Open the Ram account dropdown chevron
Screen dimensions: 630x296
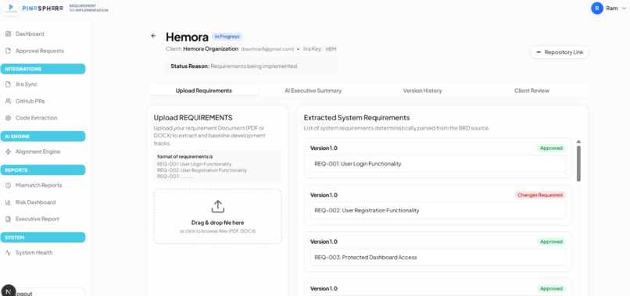624,9
